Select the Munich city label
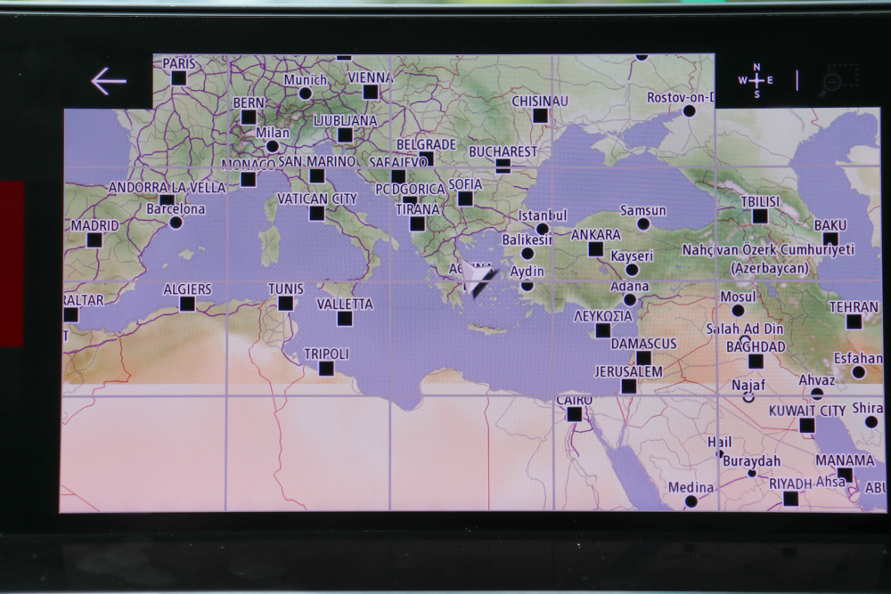The width and height of the screenshot is (891, 594). pos(305,80)
